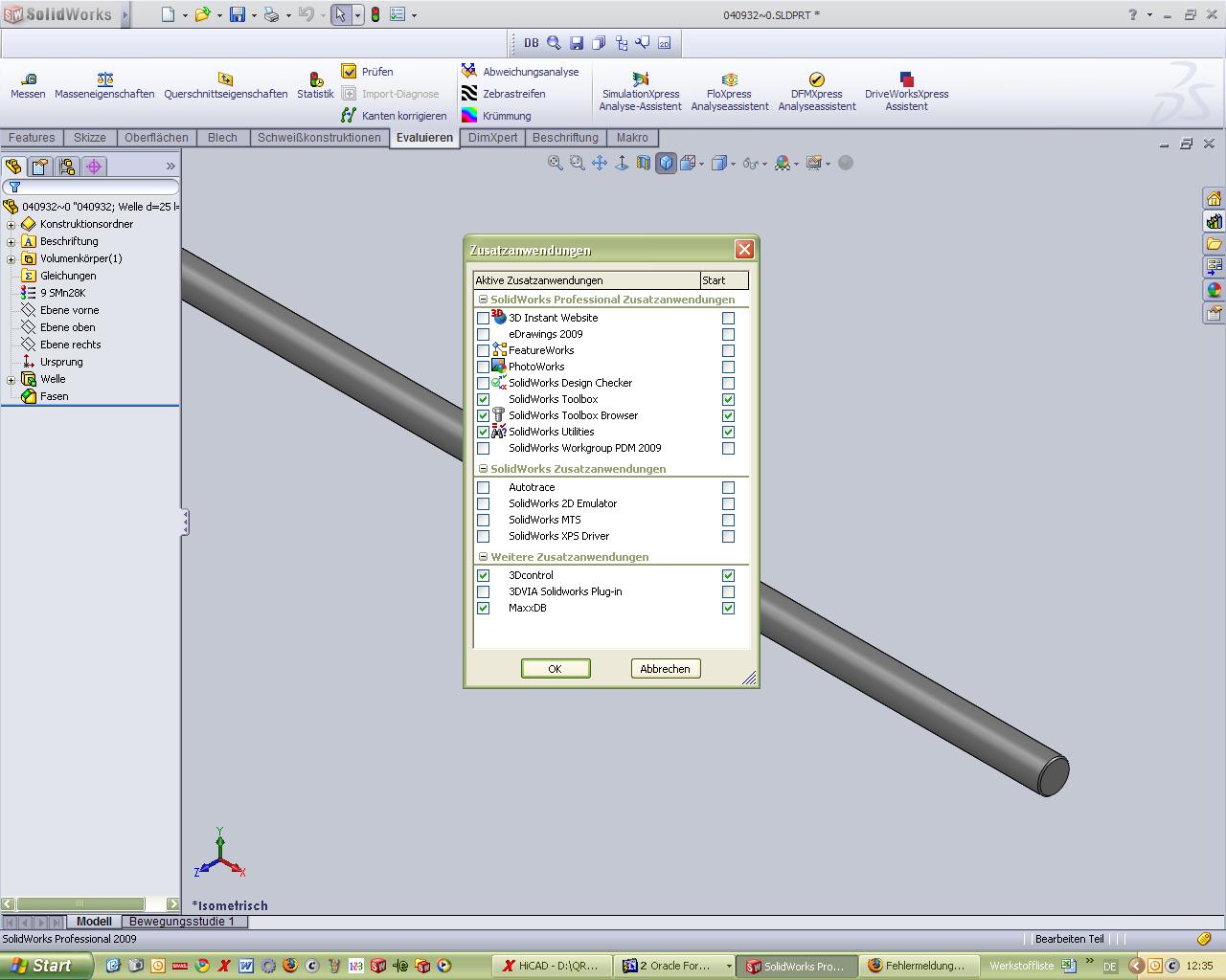This screenshot has width=1226, height=980.
Task: Expand the Volumenkörper(1) tree node
Action: pyautogui.click(x=11, y=259)
